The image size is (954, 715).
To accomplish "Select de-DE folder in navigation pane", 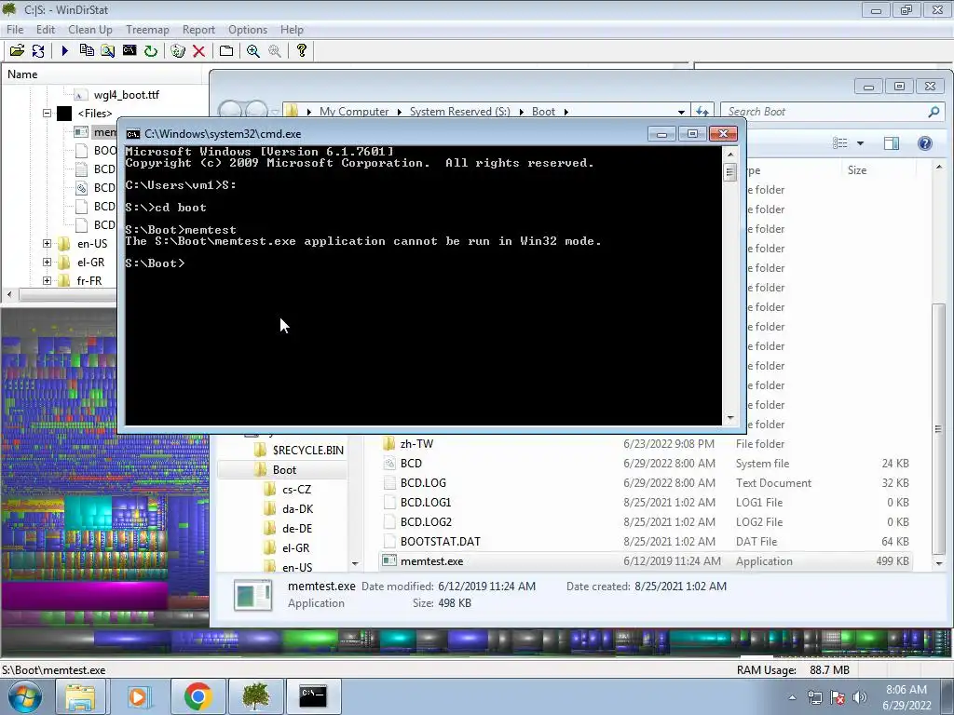I will point(297,529).
